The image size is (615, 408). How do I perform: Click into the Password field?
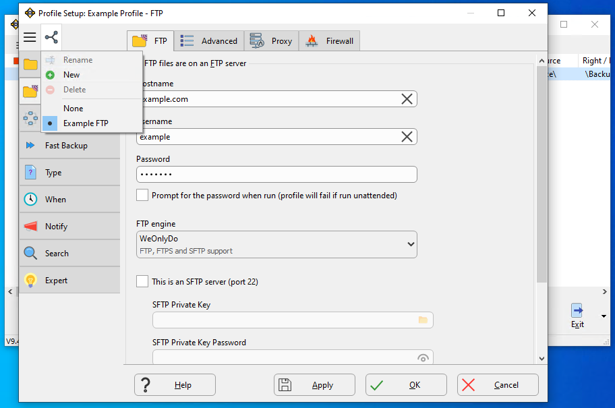coord(276,175)
